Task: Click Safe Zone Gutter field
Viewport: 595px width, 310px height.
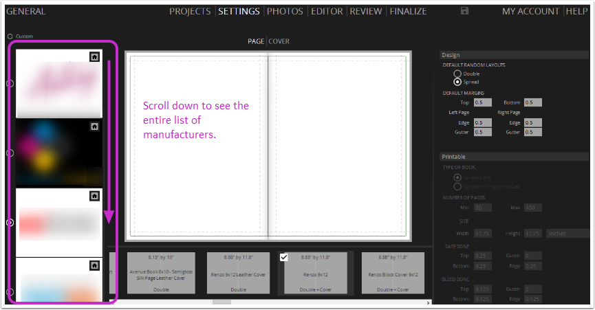Action: pyautogui.click(x=533, y=256)
